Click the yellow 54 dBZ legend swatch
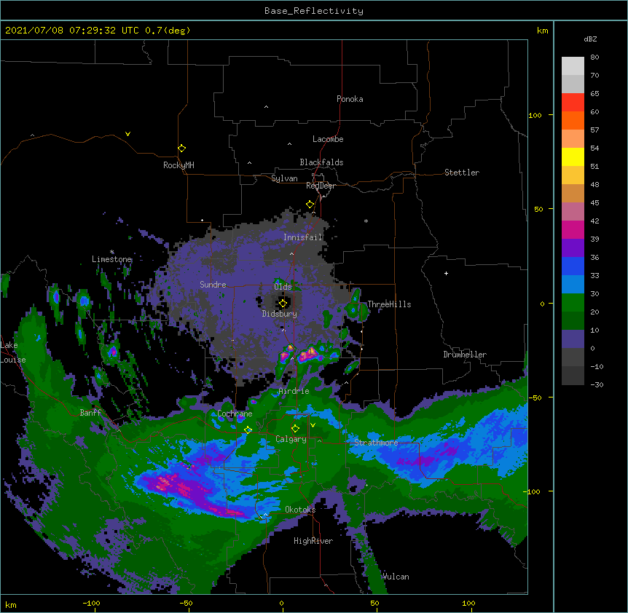 pos(573,157)
